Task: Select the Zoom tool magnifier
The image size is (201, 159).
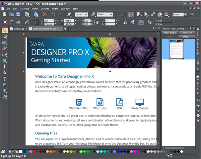Action: 5,97
